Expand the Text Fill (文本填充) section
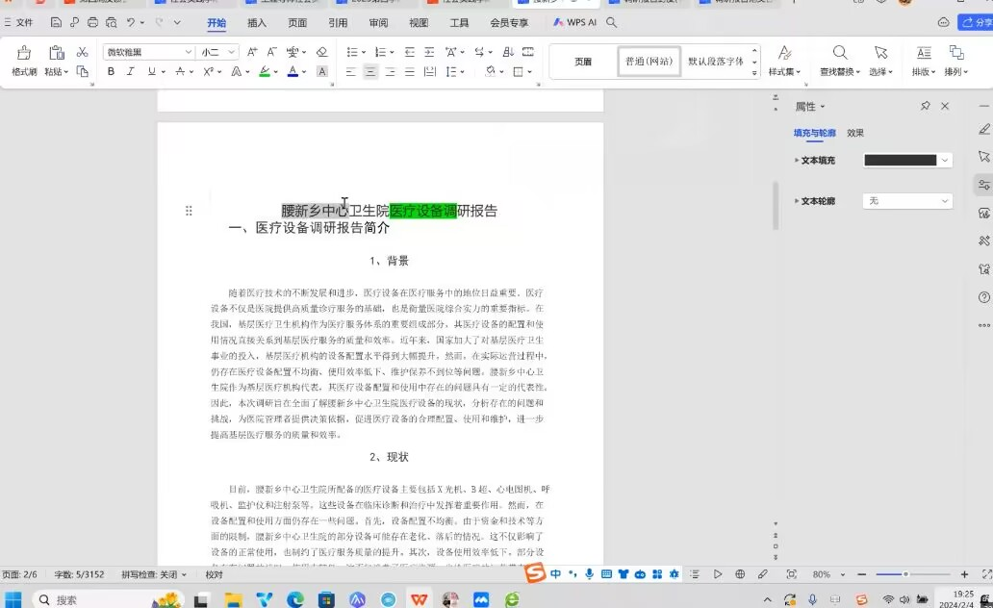 coord(797,161)
